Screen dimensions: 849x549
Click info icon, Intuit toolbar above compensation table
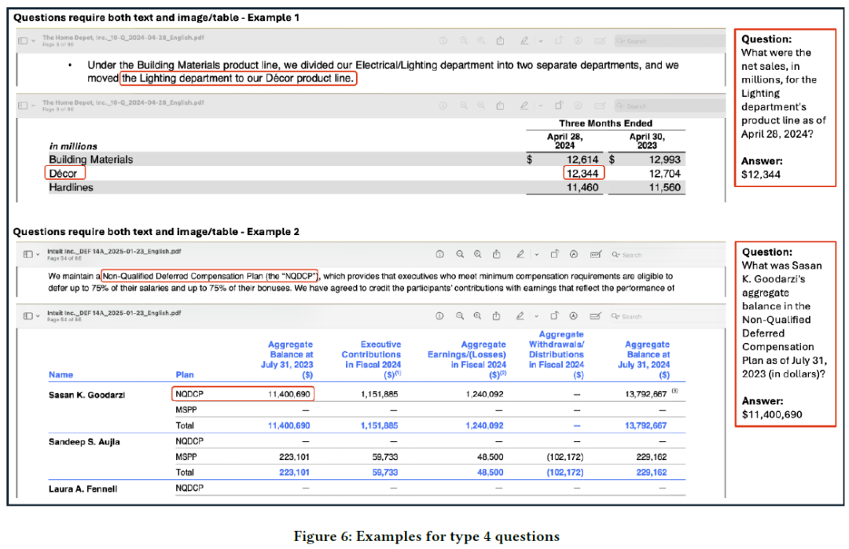coord(439,315)
